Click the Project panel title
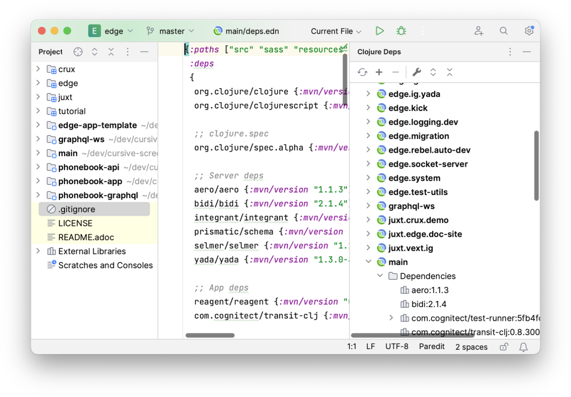 click(x=50, y=52)
